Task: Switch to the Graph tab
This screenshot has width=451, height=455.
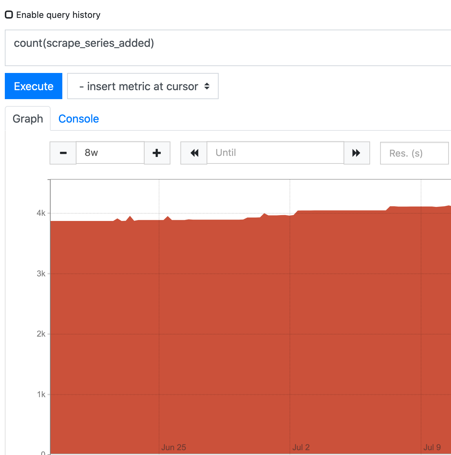Action: [28, 119]
